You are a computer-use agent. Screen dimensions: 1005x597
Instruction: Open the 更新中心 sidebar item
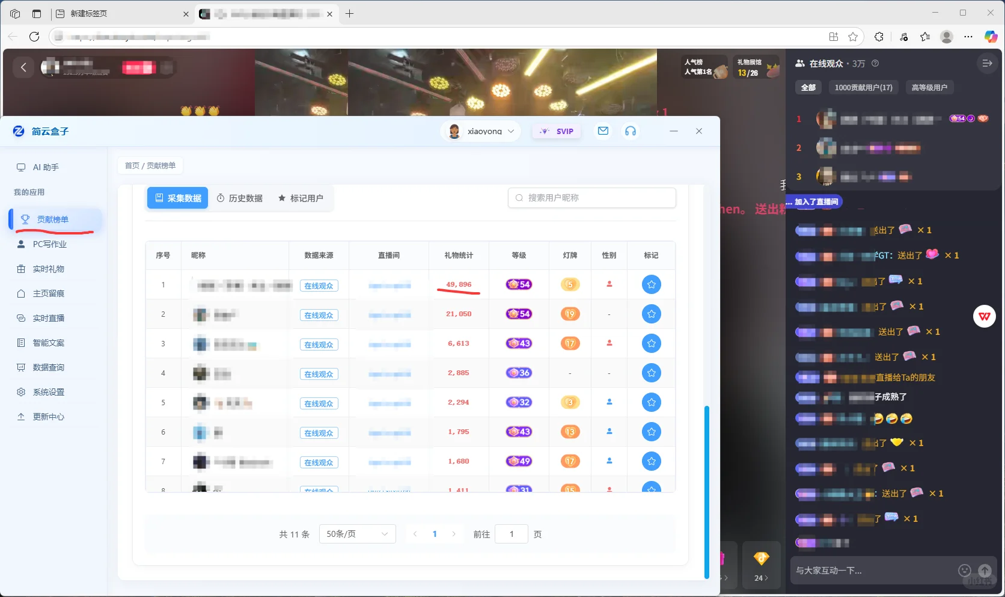click(48, 416)
